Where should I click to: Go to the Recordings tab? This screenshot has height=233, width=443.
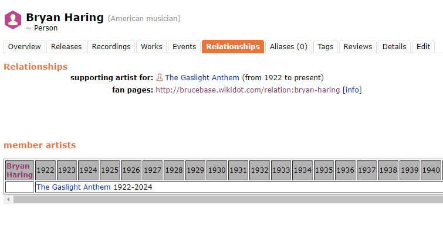point(111,46)
